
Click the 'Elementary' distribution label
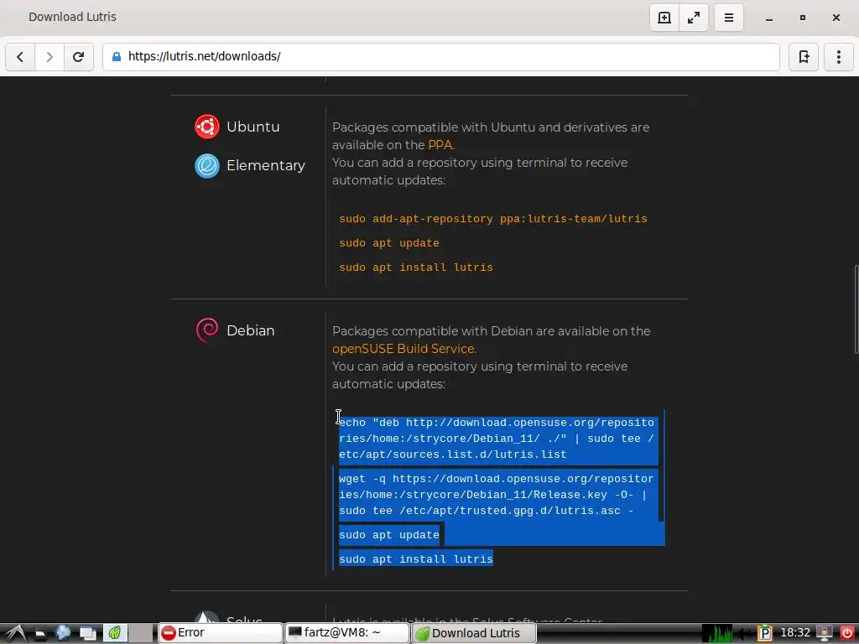coord(266,165)
